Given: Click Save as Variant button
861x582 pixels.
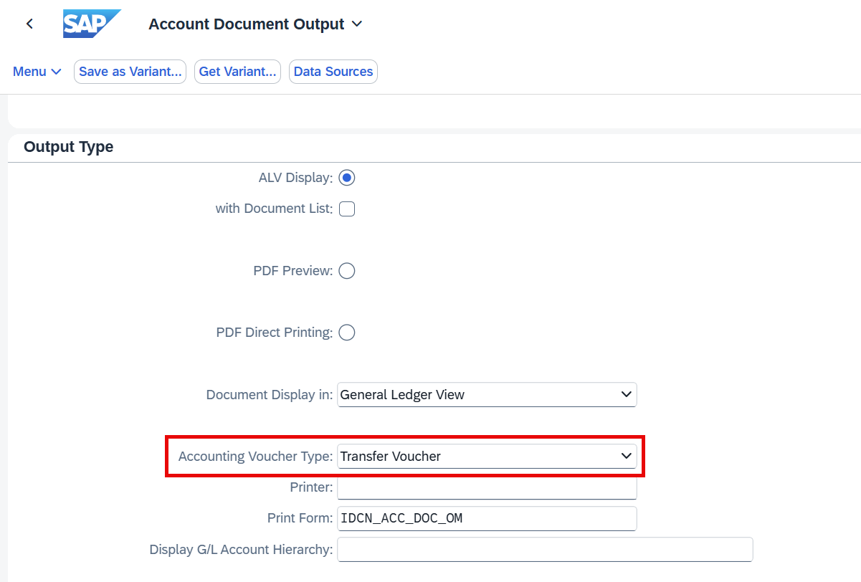Looking at the screenshot, I should pos(130,72).
